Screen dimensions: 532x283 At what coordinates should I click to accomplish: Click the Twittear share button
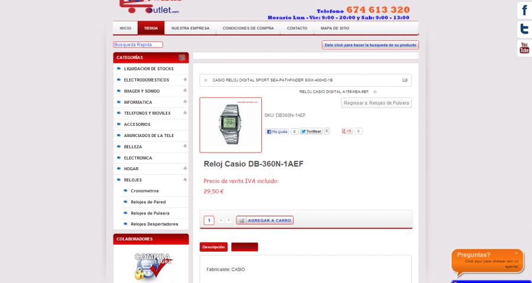point(311,131)
